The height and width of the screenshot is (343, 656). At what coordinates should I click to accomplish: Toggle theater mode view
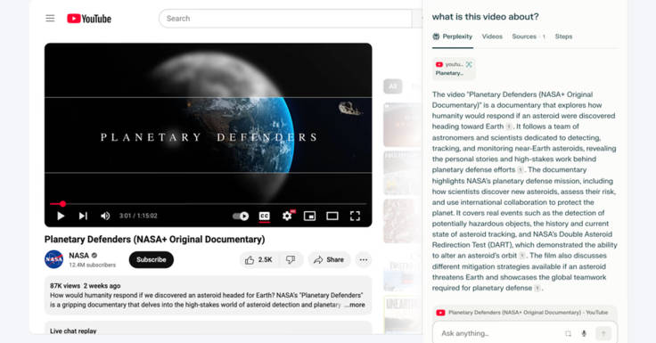(332, 216)
